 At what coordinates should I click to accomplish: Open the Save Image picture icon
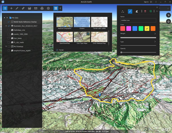coord(30,8)
